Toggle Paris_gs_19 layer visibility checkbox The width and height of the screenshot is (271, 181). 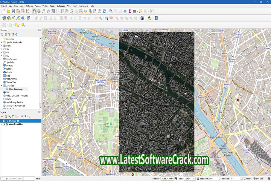[4, 121]
